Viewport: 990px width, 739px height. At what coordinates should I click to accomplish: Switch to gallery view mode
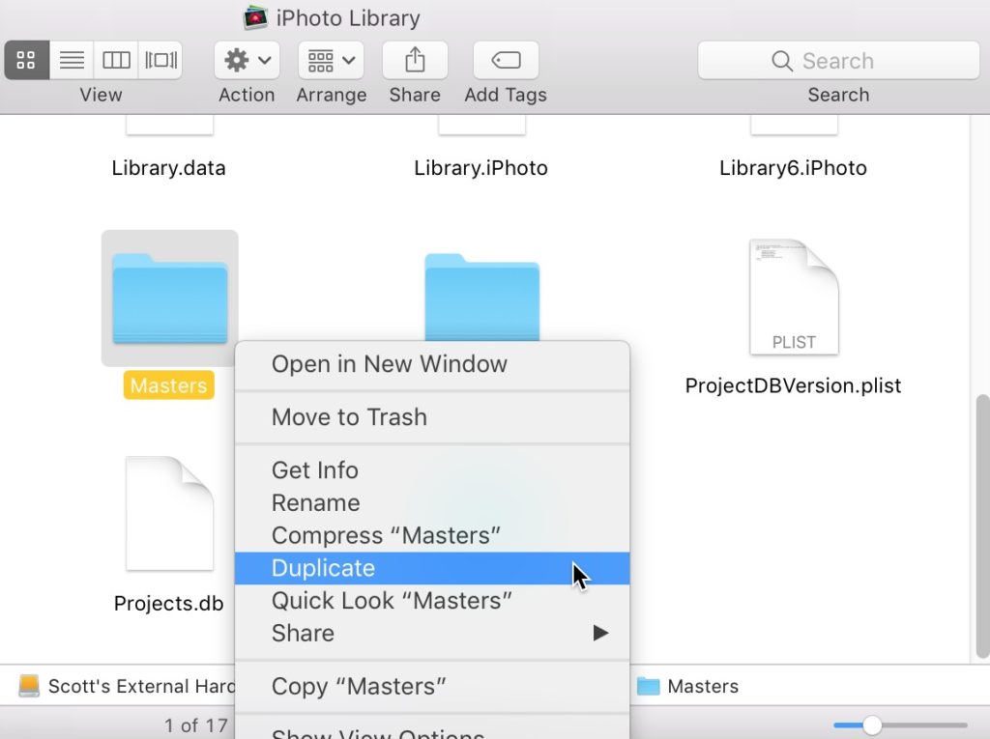[x=160, y=60]
